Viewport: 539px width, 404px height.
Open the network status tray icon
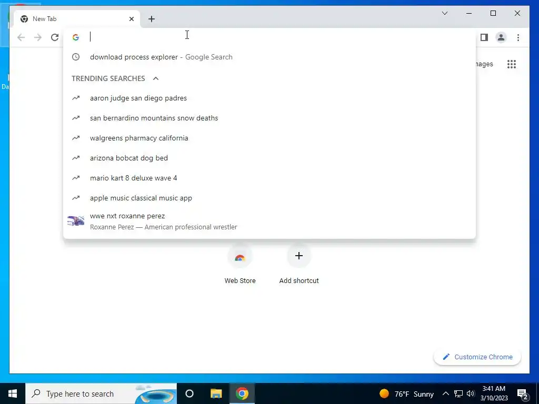[x=458, y=393]
